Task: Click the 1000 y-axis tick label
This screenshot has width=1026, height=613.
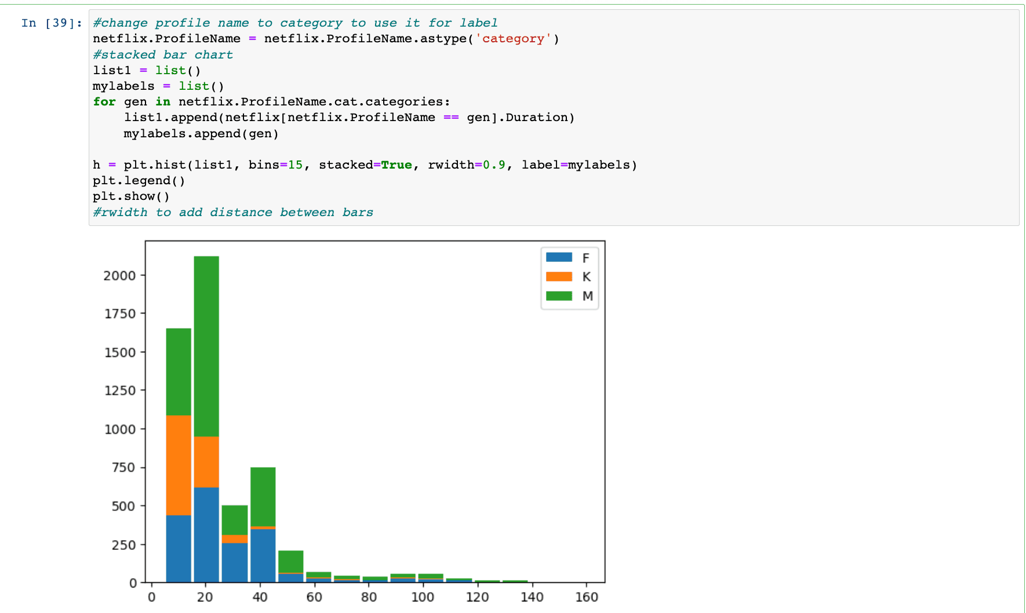Action: (x=119, y=429)
